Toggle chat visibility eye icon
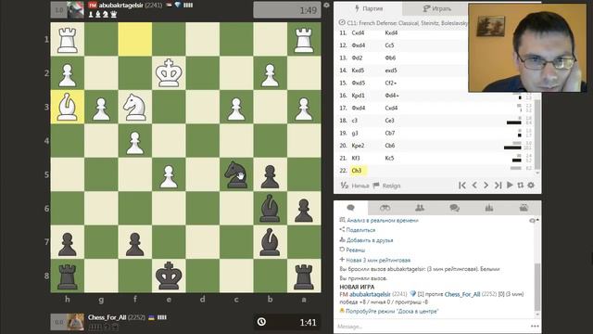The height and width of the screenshot is (334, 593). coord(532,221)
